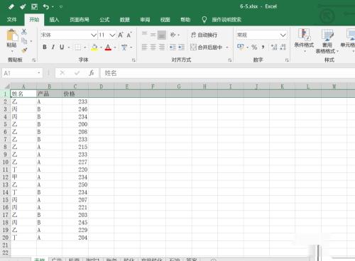Screen dimensions: 355x261
Task: Switch to the Data (数据) tab
Action: point(125,20)
